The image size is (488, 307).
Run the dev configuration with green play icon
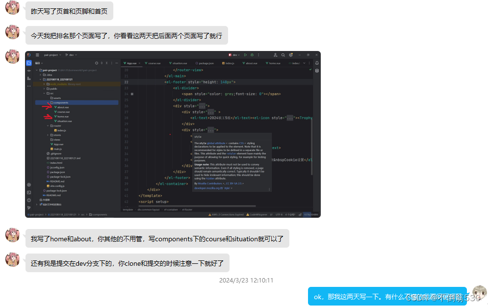[245, 55]
